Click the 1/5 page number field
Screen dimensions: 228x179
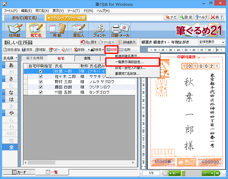point(151,173)
